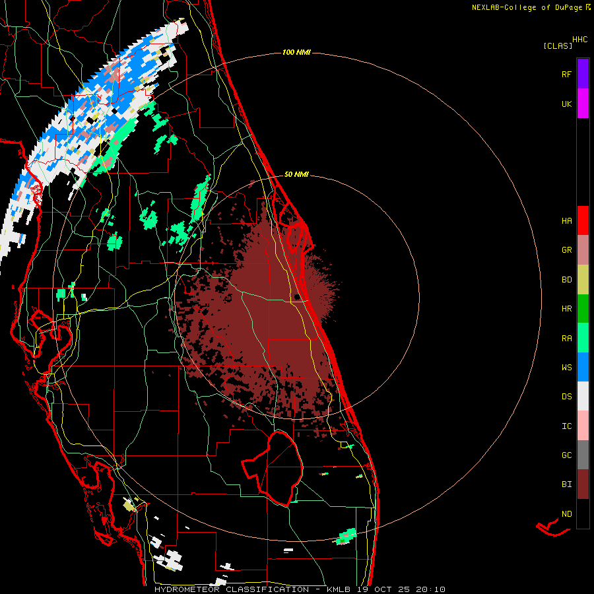Click the DS legend label
Image resolution: width=594 pixels, height=594 pixels.
coord(566,397)
